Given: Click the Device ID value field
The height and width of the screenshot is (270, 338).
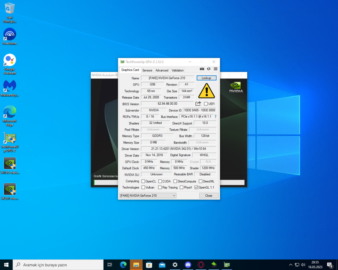Looking at the screenshot, I should (199, 110).
